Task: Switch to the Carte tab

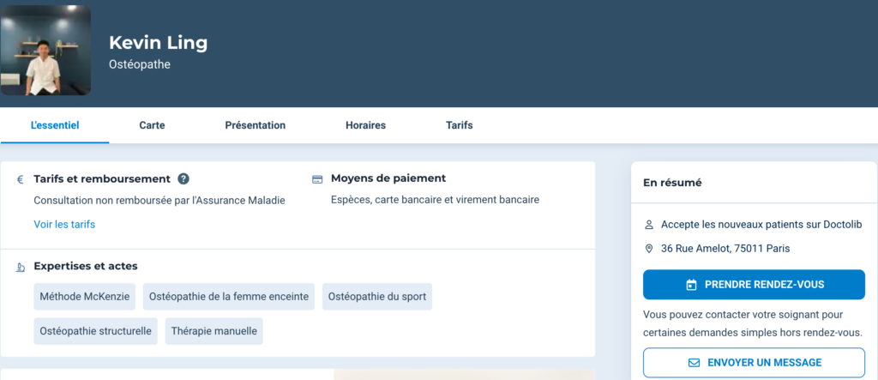Action: point(152,125)
